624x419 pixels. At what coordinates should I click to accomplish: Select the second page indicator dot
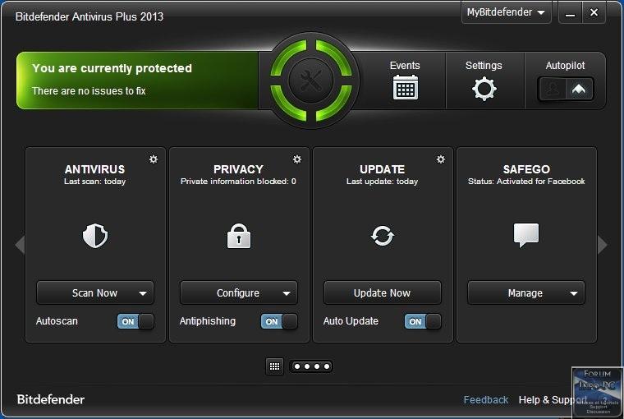(307, 366)
